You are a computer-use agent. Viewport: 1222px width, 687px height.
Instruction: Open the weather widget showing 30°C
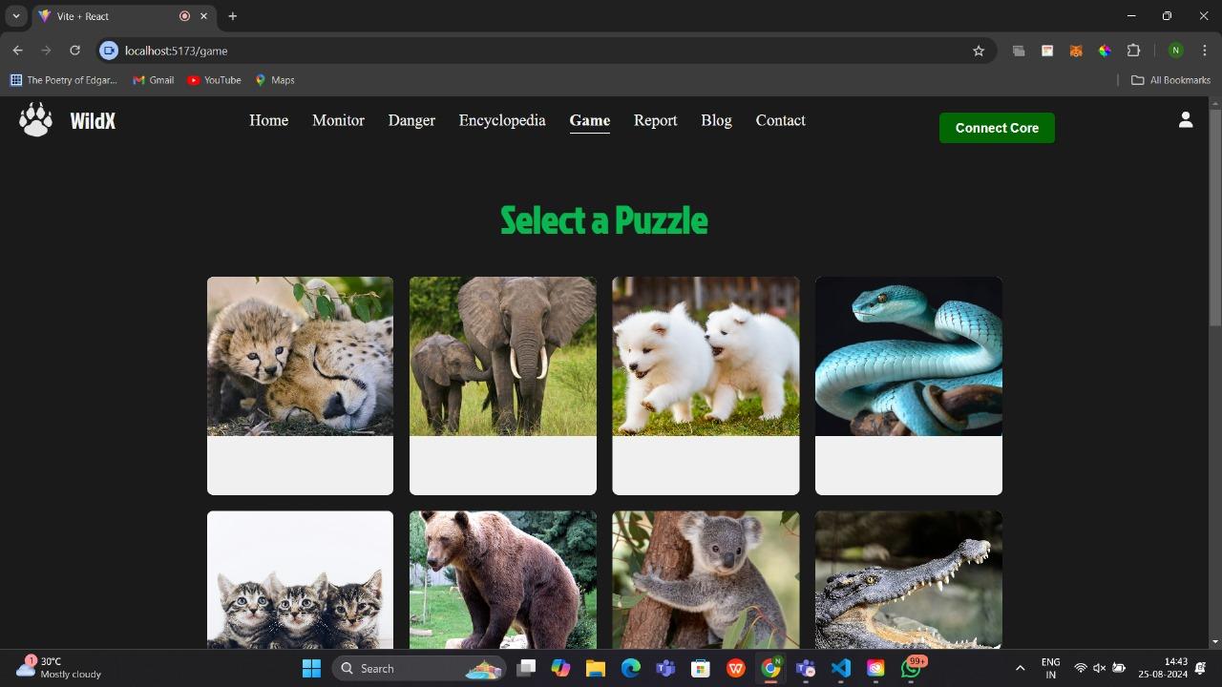click(57, 668)
